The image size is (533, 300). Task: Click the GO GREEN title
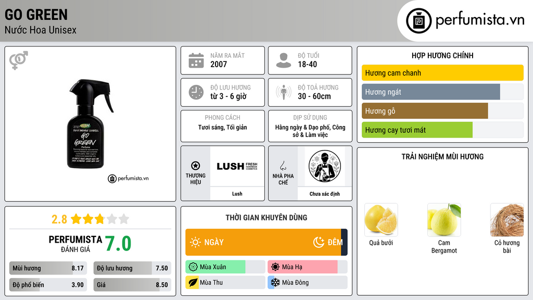point(36,15)
